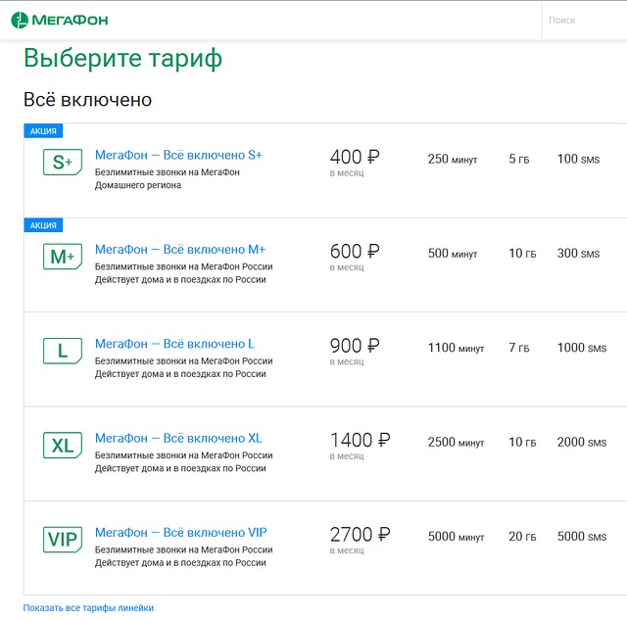Click 5 ГБ data value
Image resolution: width=627 pixels, height=619 pixels.
519,159
